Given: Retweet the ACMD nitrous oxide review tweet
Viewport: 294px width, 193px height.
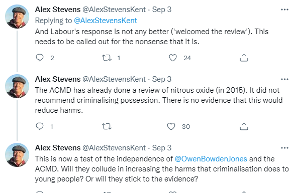Looking at the screenshot, I should pos(107,127).
